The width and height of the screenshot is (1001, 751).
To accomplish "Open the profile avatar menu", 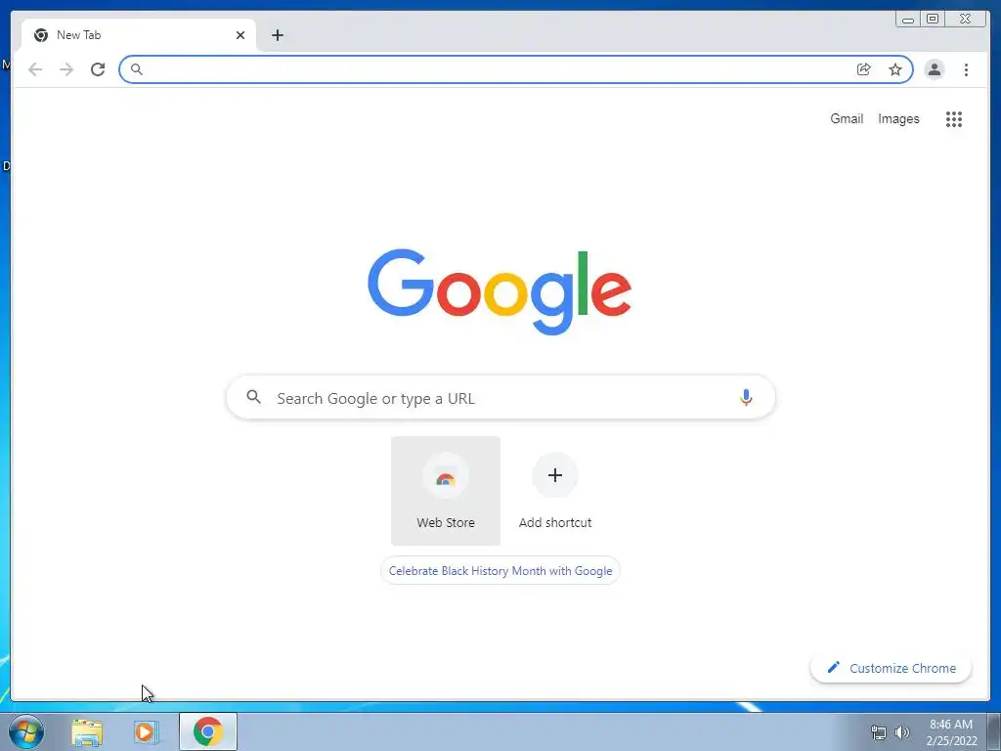I will tap(934, 69).
